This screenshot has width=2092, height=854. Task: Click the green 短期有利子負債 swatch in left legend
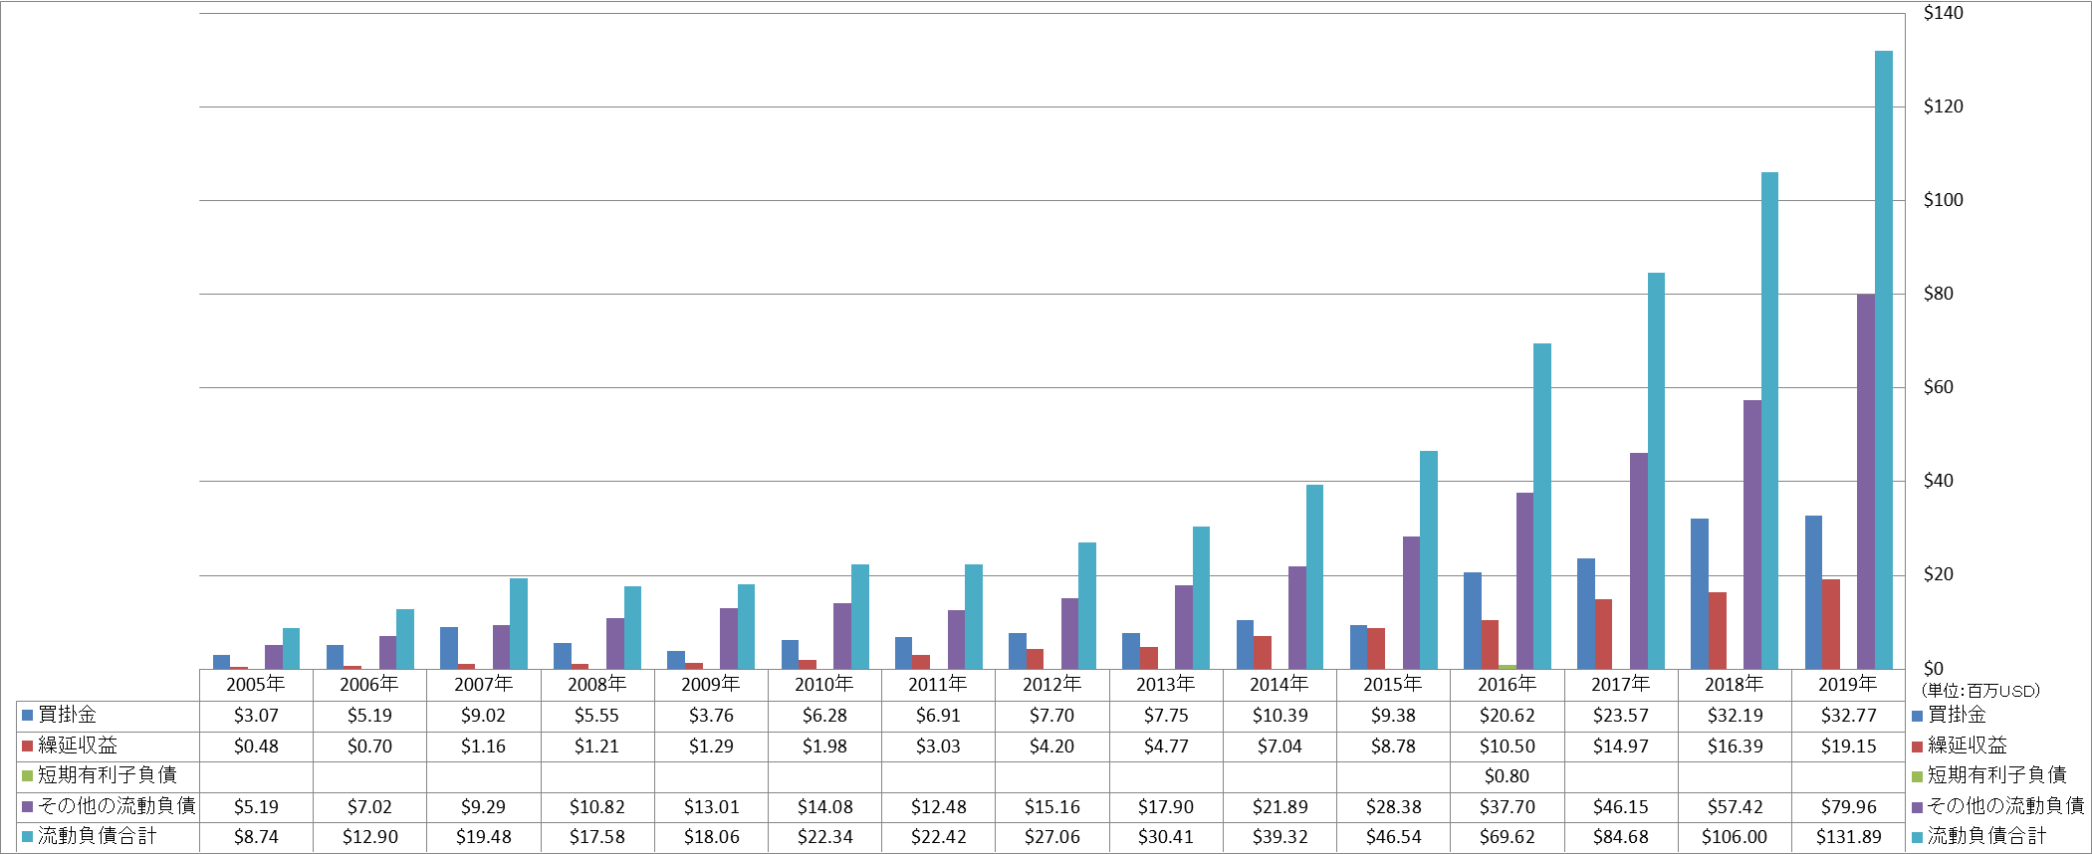[28, 776]
